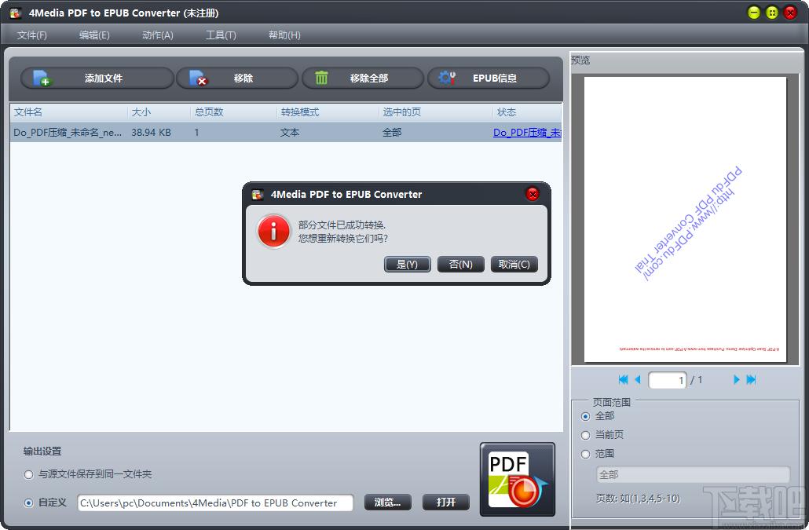Screen dimensions: 809x530
Task: Click the preview page number field
Action: click(668, 380)
